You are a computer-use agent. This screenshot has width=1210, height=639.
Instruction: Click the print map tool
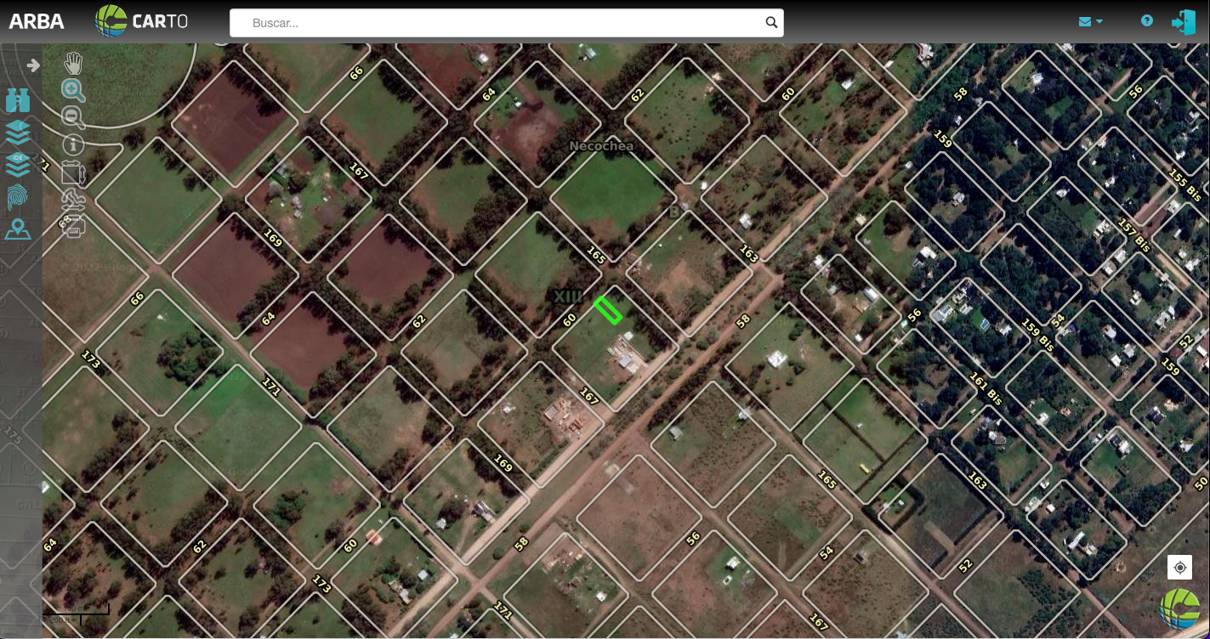tap(74, 226)
